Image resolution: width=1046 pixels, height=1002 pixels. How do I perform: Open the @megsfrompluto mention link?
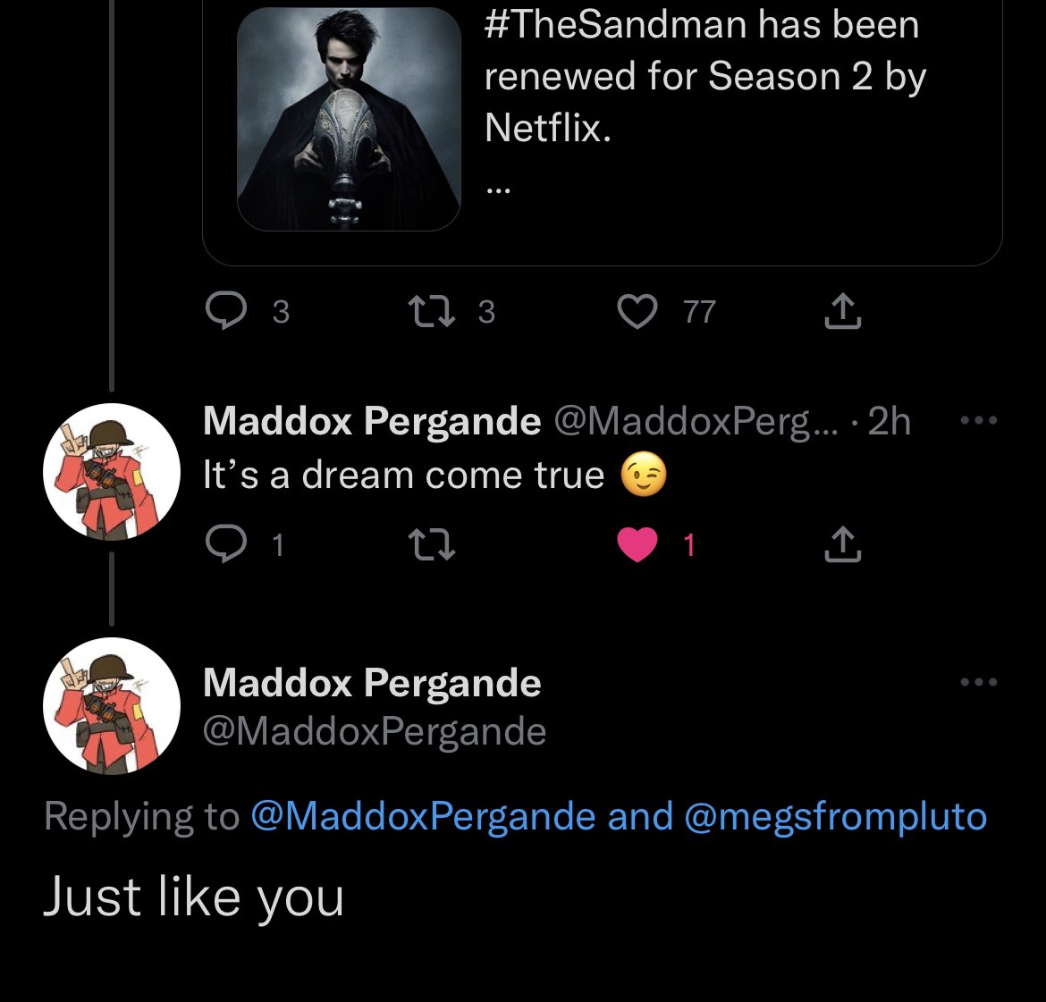click(835, 816)
